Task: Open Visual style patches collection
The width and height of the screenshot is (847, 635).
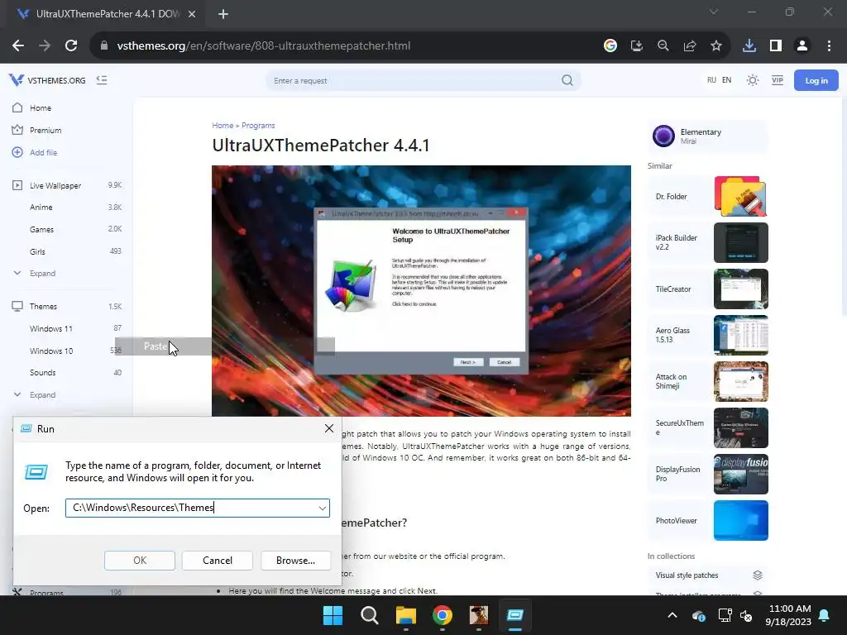Action: point(708,575)
